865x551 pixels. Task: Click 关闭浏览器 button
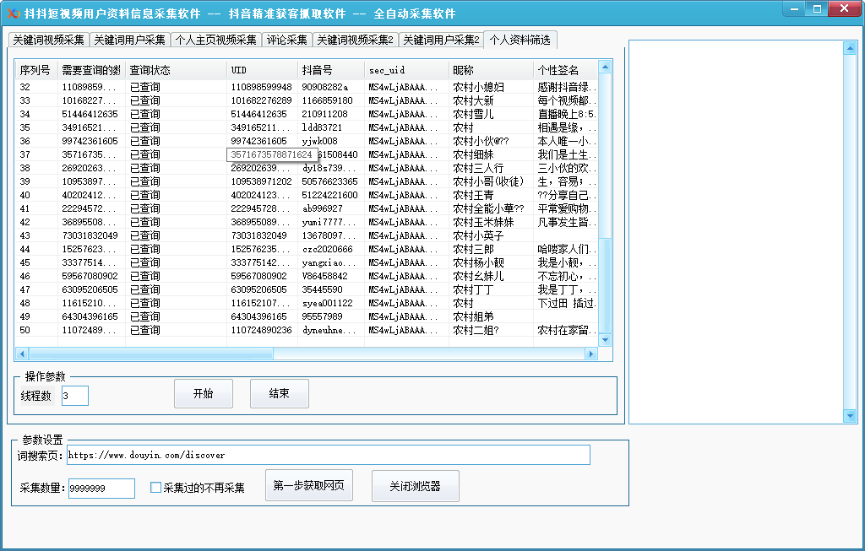tap(415, 486)
